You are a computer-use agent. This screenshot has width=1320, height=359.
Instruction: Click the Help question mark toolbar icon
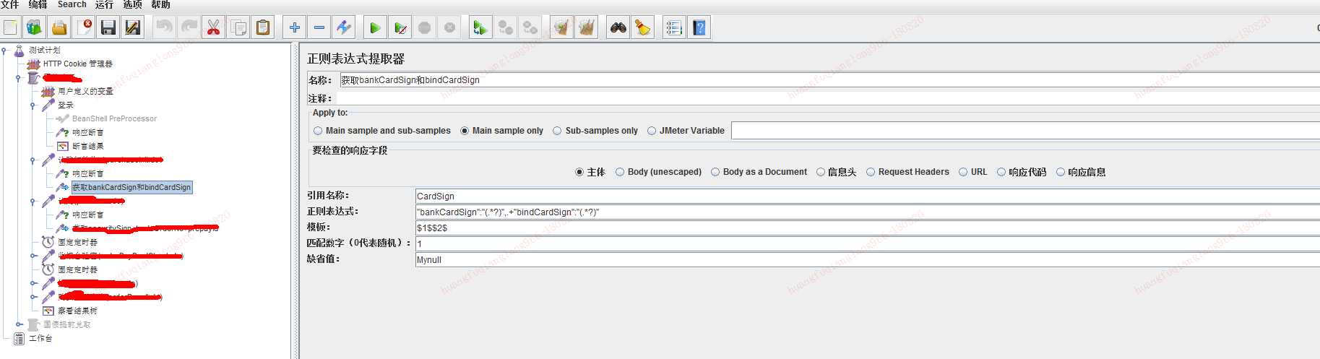click(699, 27)
